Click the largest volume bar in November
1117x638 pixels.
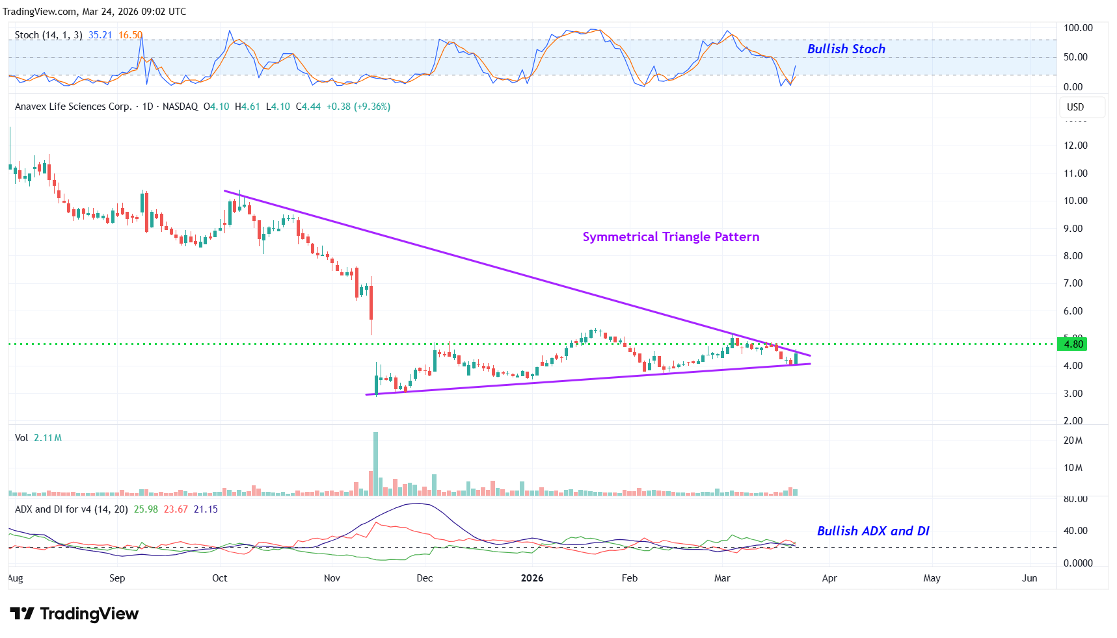375,463
